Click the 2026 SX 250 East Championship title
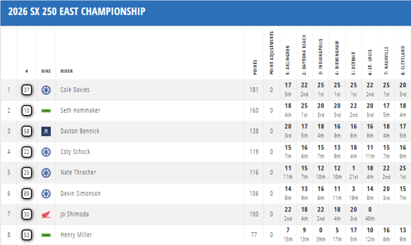This screenshot has width=411, height=245. tap(76, 11)
